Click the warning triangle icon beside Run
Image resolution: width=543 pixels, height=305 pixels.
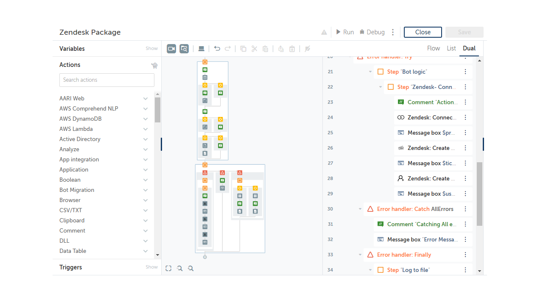324,32
